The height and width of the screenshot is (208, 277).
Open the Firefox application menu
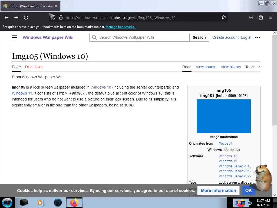271,17
